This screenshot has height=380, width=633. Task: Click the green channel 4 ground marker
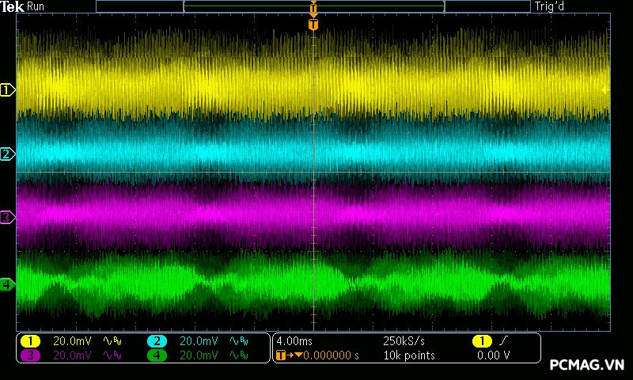(x=7, y=284)
